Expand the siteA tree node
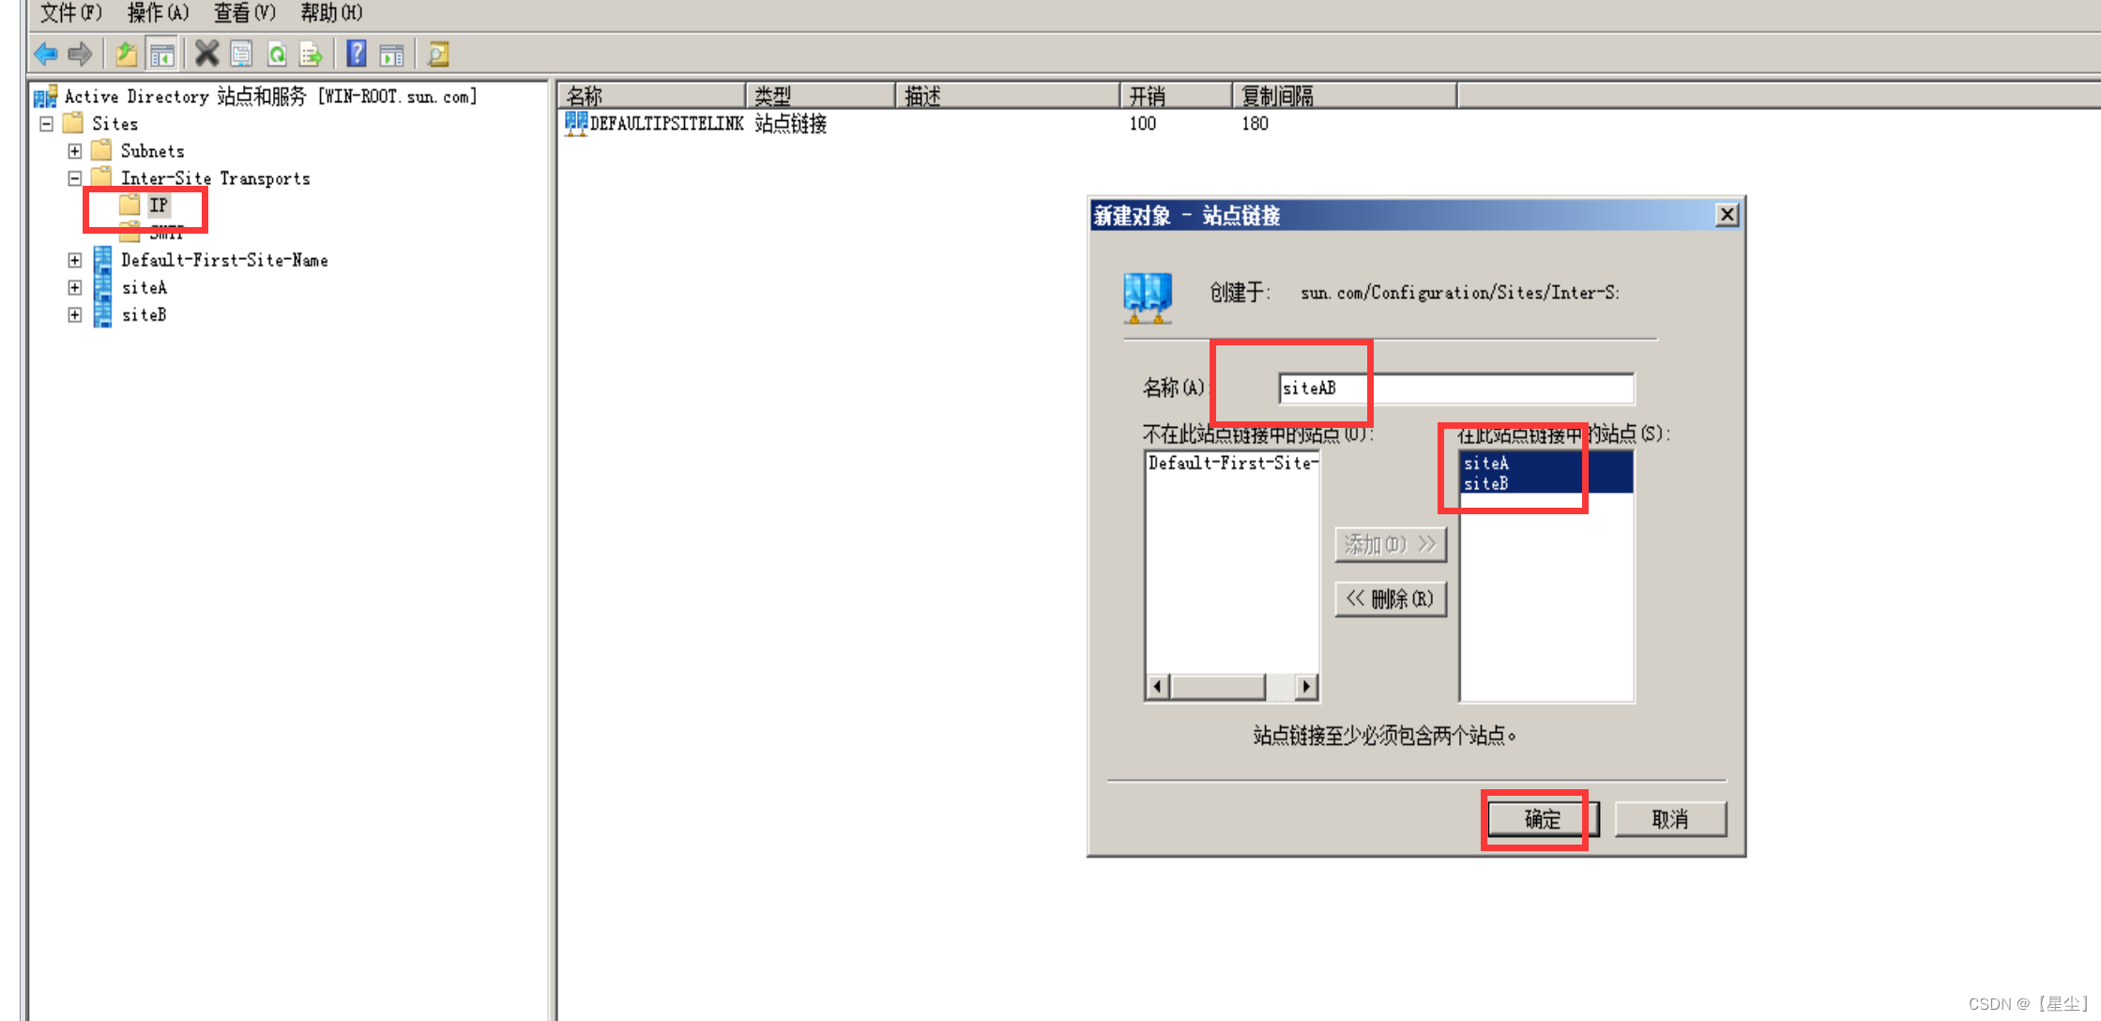 [x=75, y=288]
